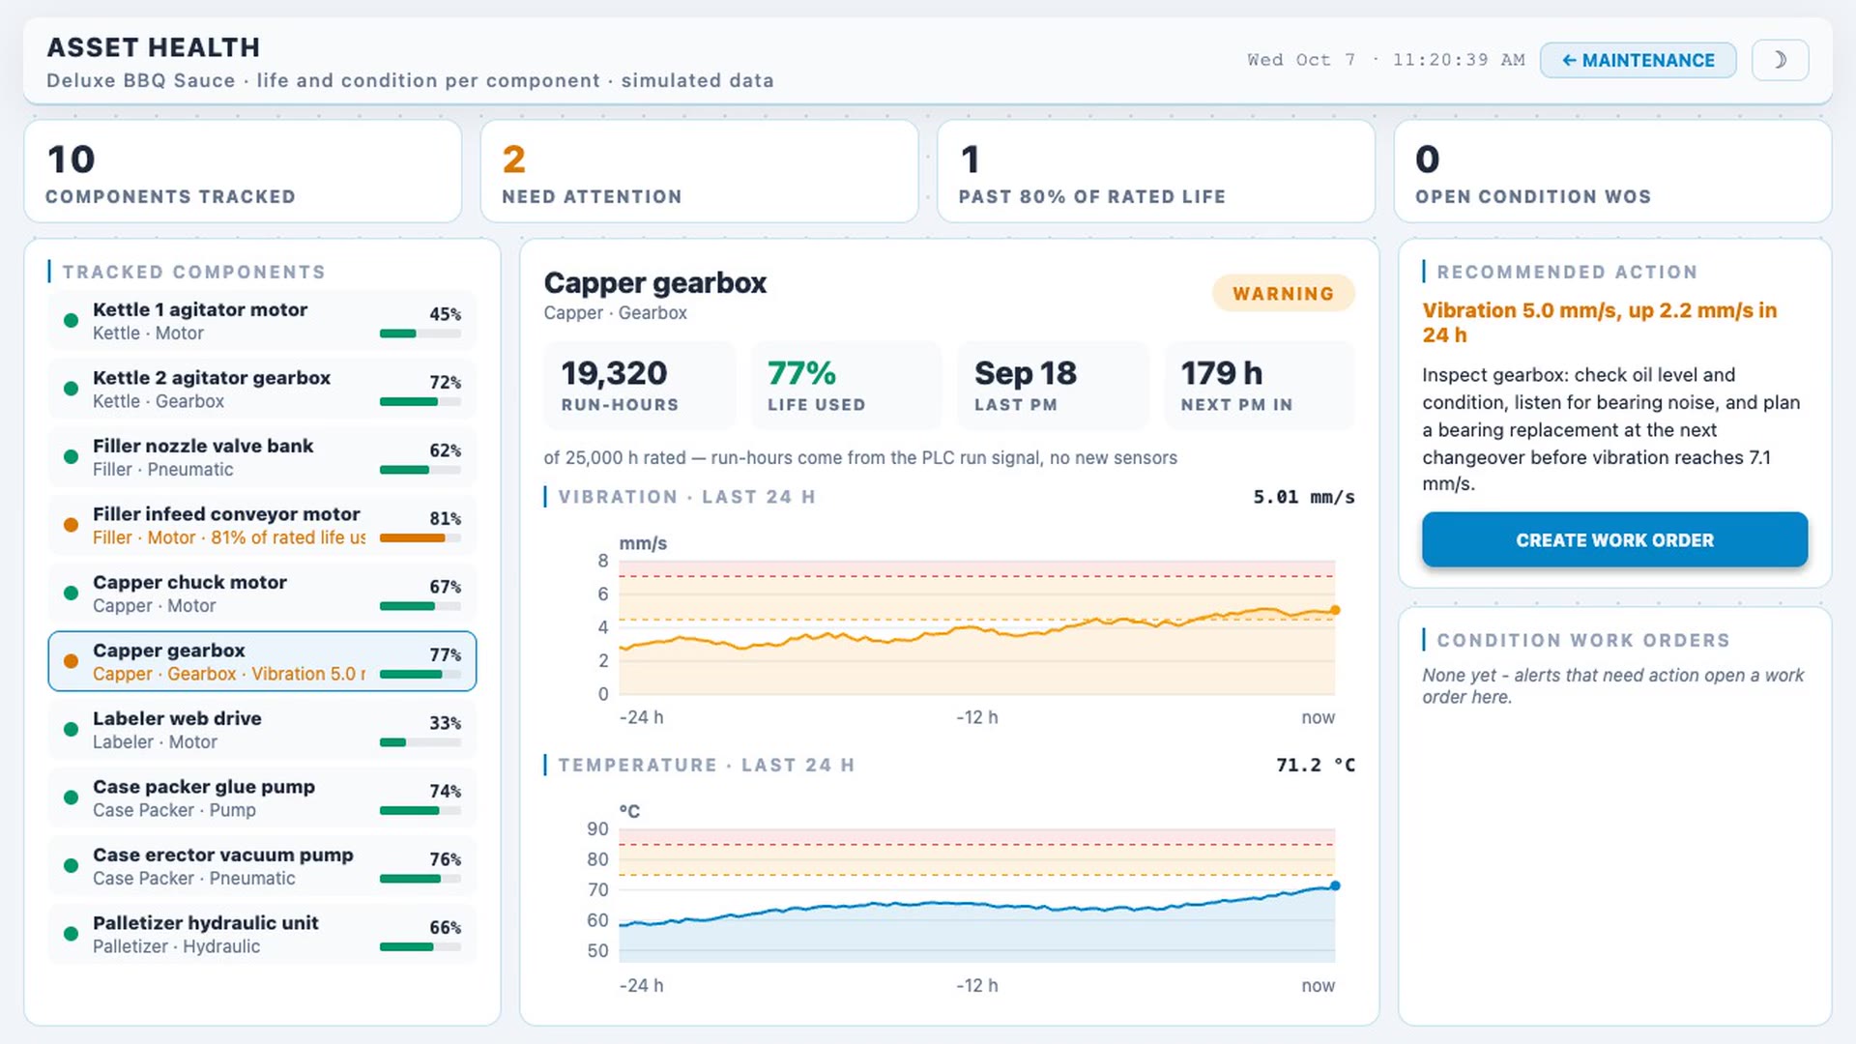Click the Capper gearbox detail heading

(654, 282)
